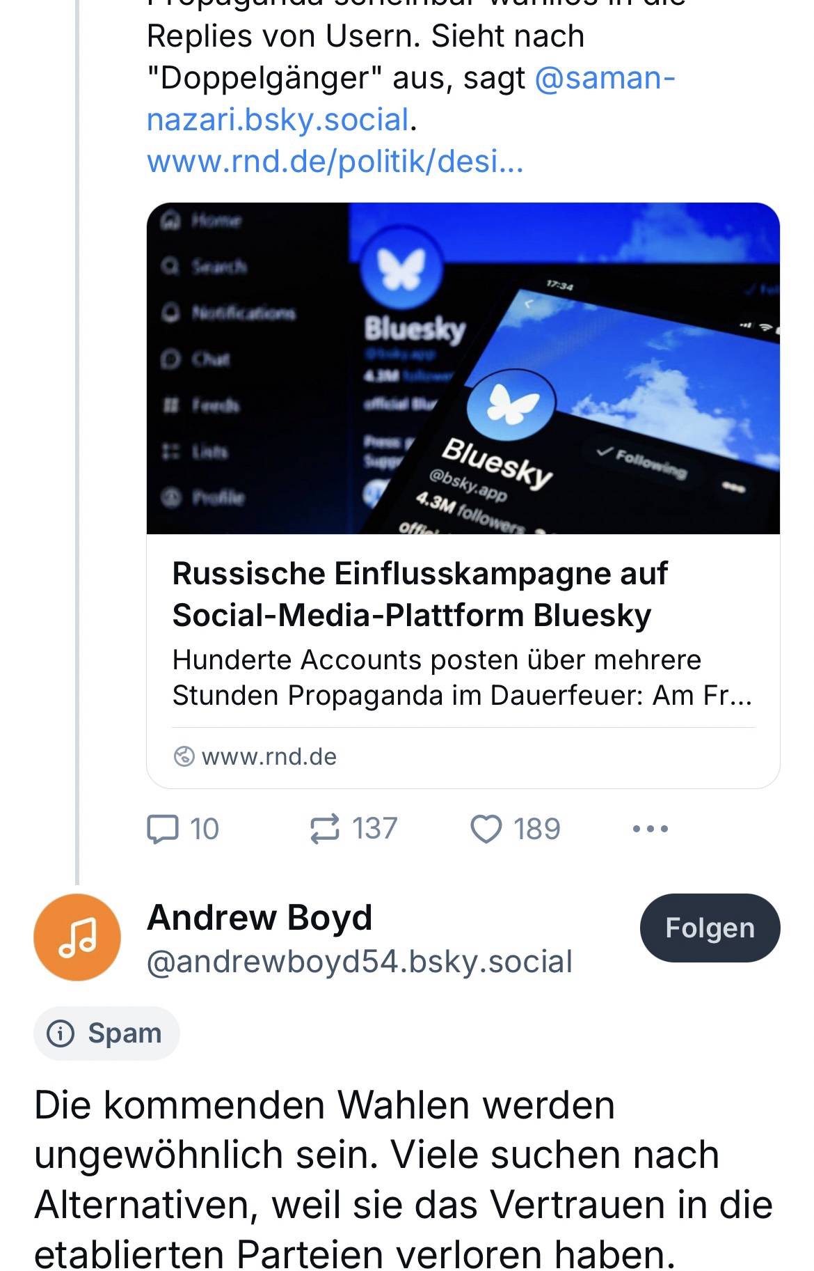Open the www.rnd.de/politik/desi... link

pyautogui.click(x=335, y=162)
